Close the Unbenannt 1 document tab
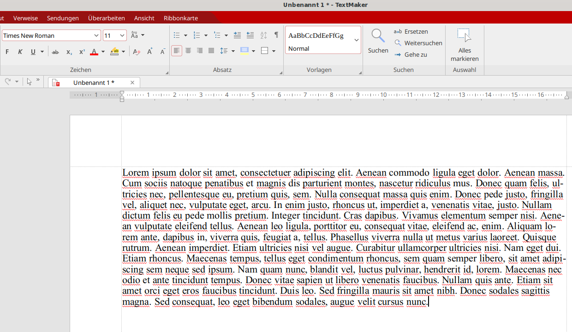 pyautogui.click(x=132, y=83)
